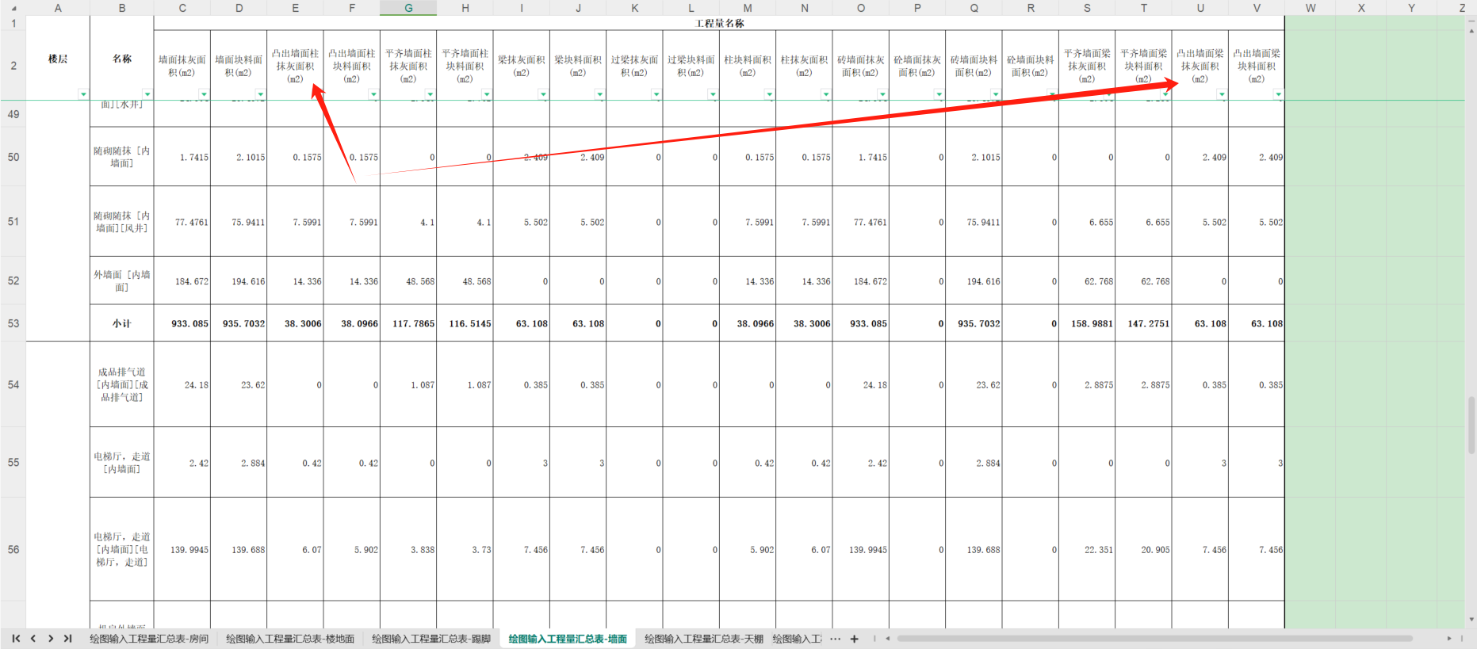Click the vertical scrollbar down arrow
1477x649 pixels.
[x=1471, y=620]
